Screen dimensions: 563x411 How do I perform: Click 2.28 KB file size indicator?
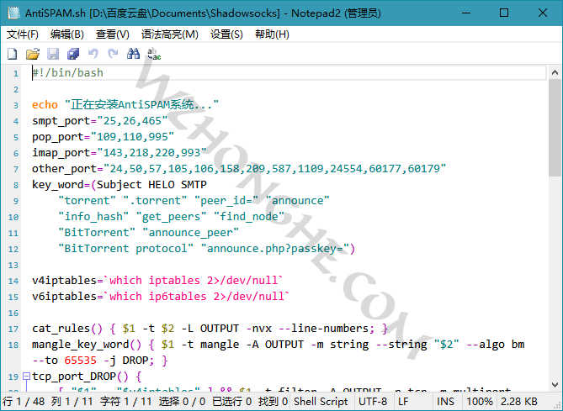click(519, 401)
